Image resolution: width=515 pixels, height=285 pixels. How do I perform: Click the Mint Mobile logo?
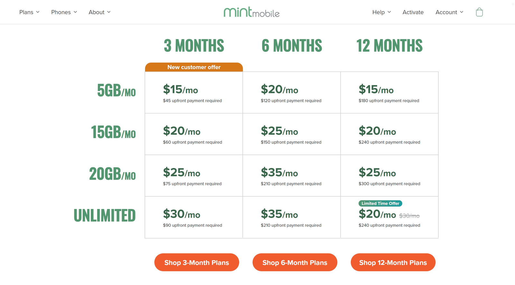pos(252,12)
